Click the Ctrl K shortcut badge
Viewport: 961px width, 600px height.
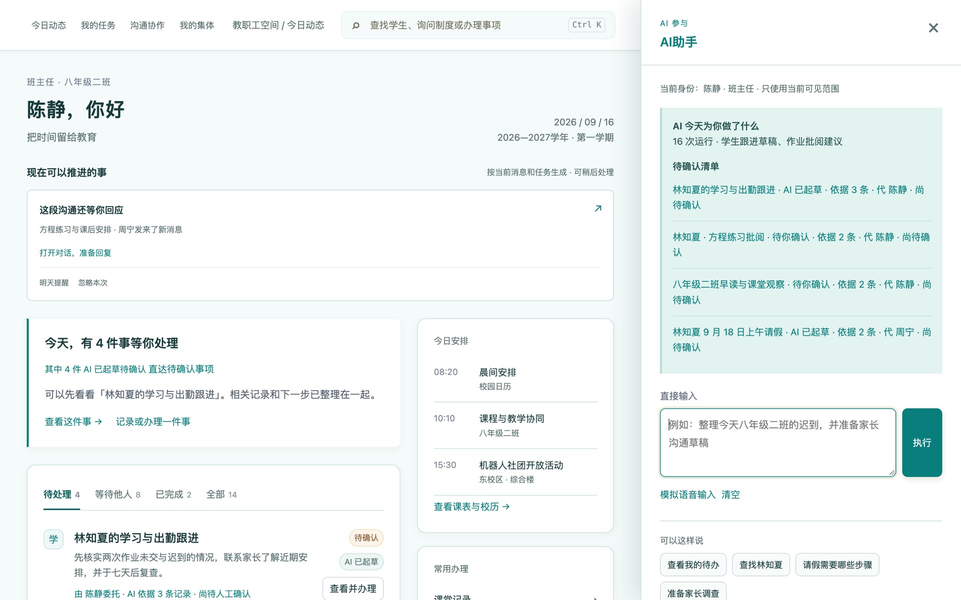click(587, 25)
